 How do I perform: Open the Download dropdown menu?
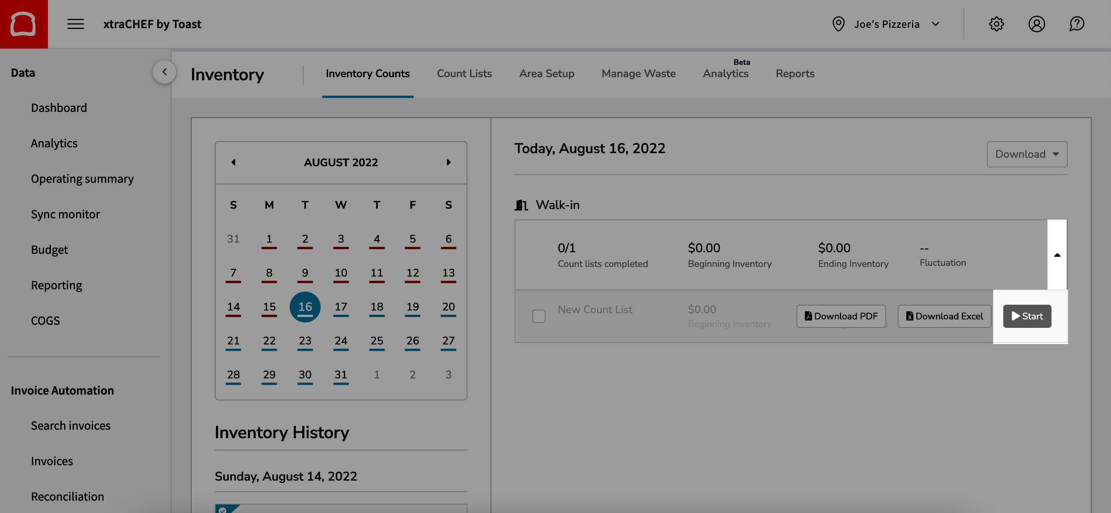tap(1027, 154)
